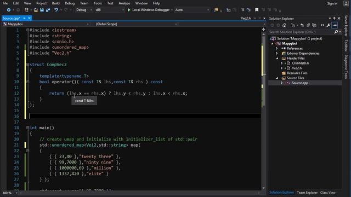This screenshot has height=197, width=351.
Task: Open the Diagnostic Tools side tab
Action: point(346,67)
